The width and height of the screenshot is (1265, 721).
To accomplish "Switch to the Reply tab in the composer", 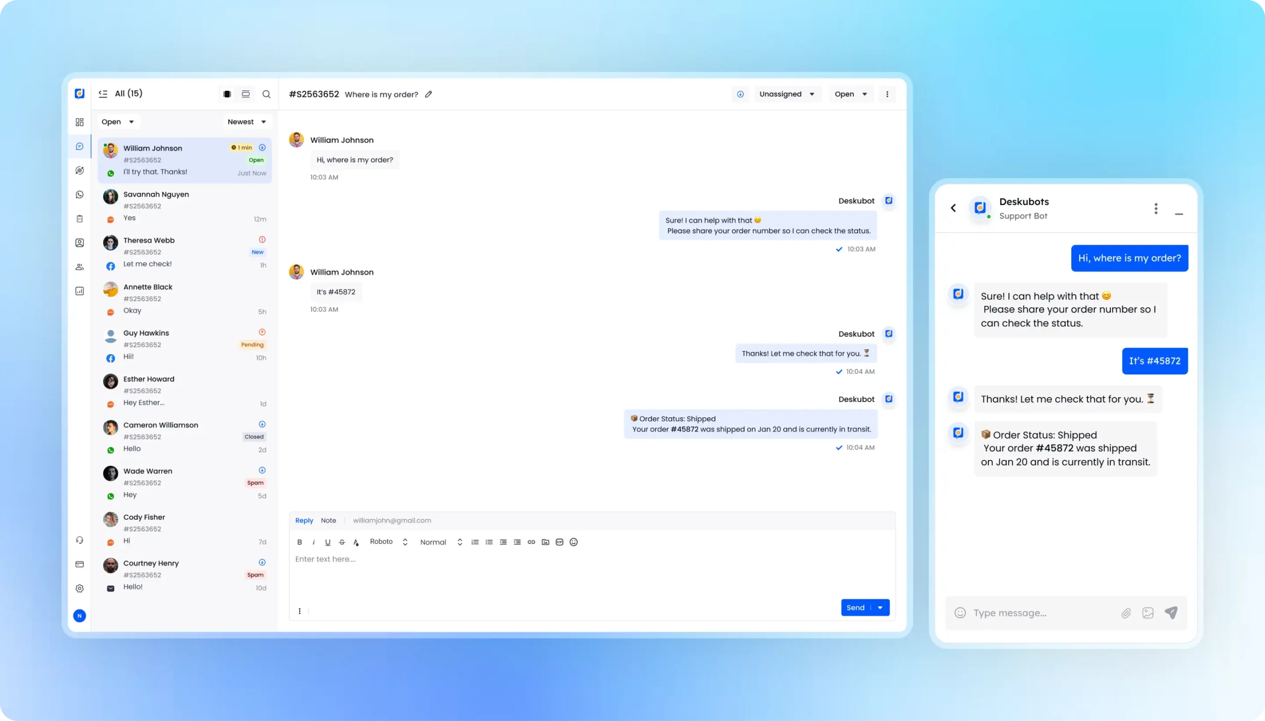I will tap(304, 520).
